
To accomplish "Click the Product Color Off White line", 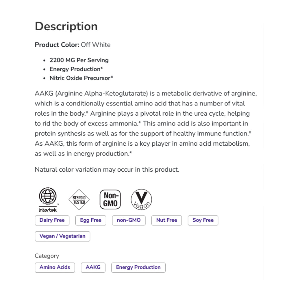I will 73,45.
